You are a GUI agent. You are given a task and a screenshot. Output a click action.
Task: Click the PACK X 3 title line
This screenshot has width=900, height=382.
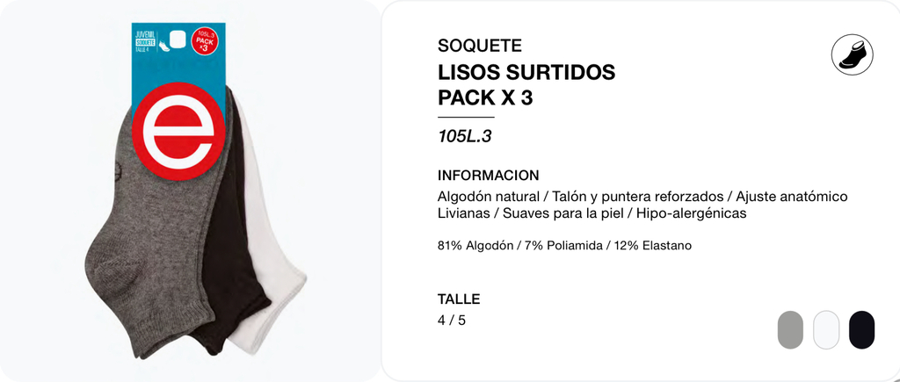(485, 97)
